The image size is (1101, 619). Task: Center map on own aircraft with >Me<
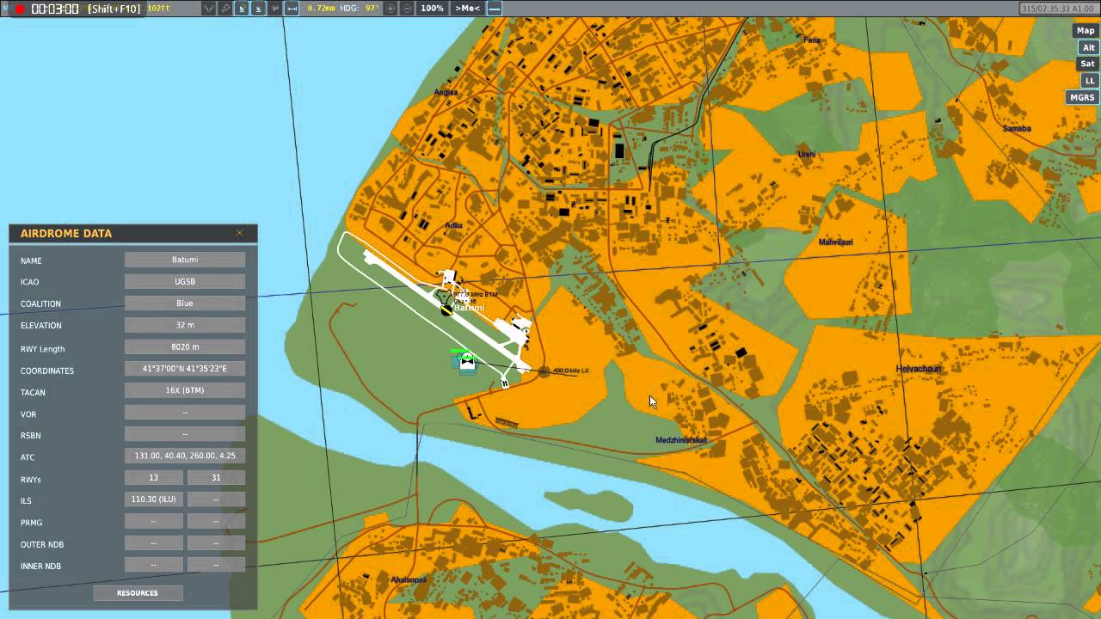467,9
